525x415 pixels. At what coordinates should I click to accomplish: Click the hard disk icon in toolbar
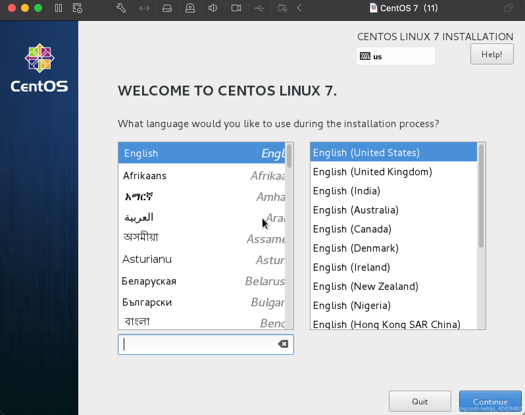167,8
